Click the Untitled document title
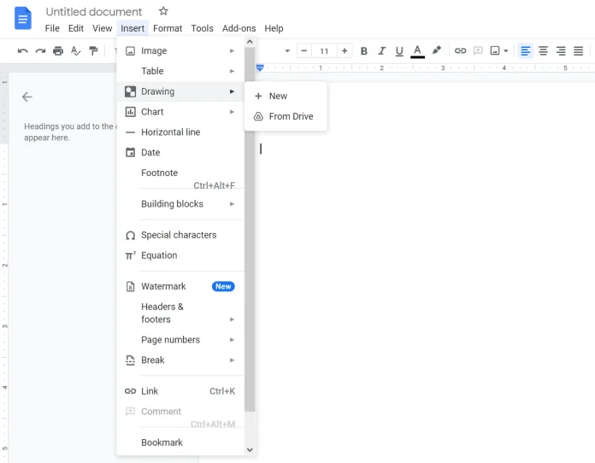Image resolution: width=595 pixels, height=463 pixels. click(94, 12)
